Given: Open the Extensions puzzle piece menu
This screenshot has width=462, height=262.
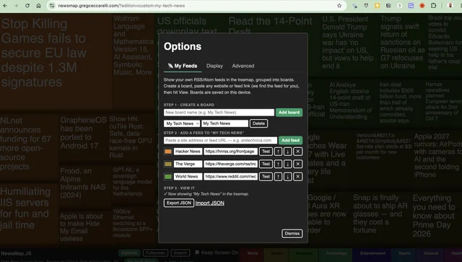Looking at the screenshot, I should (x=433, y=6).
